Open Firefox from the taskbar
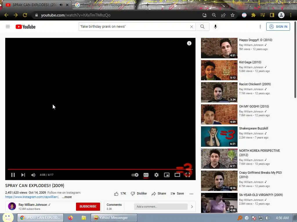The width and height of the screenshot is (297, 222). (70, 218)
